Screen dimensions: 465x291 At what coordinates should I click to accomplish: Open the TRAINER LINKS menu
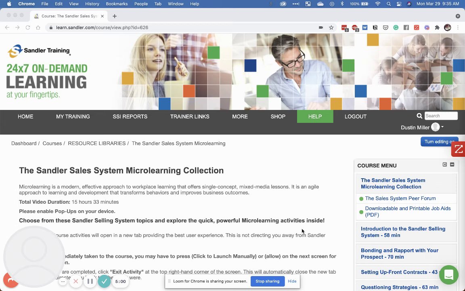[190, 116]
